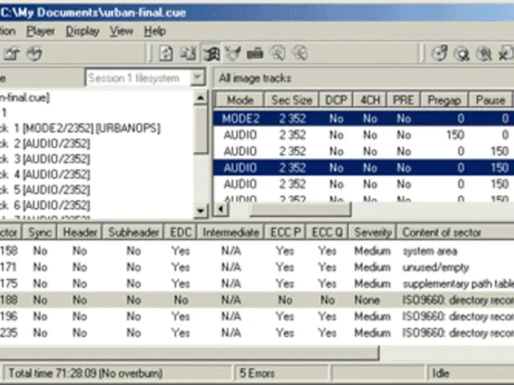
Task: Open the Display menu
Action: click(x=82, y=31)
